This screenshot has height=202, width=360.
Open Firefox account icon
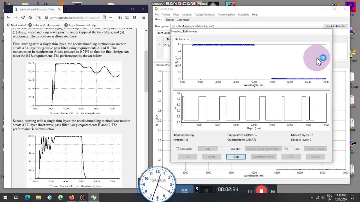[135, 17]
